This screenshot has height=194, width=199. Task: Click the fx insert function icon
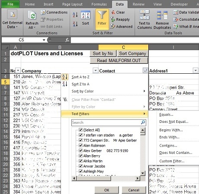pyautogui.click(x=67, y=40)
